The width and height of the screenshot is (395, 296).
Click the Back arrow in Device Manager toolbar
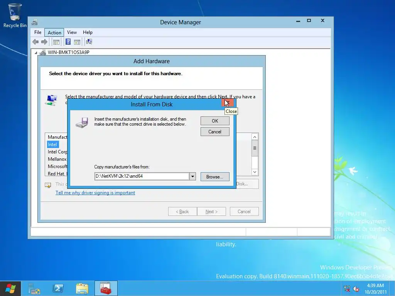pyautogui.click(x=35, y=42)
